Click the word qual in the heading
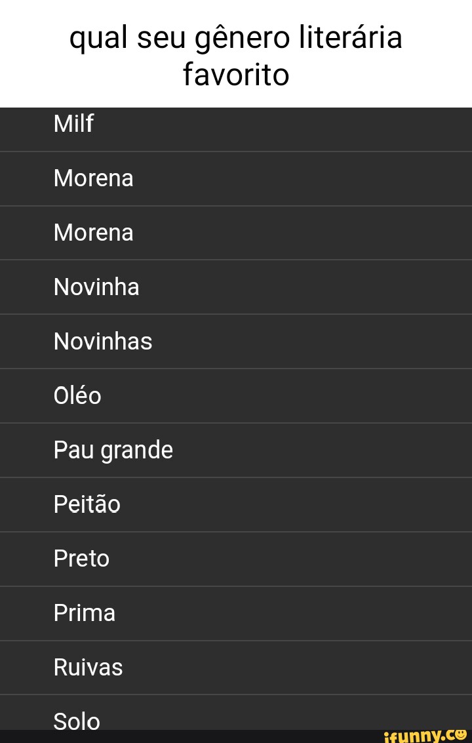 click(x=98, y=40)
